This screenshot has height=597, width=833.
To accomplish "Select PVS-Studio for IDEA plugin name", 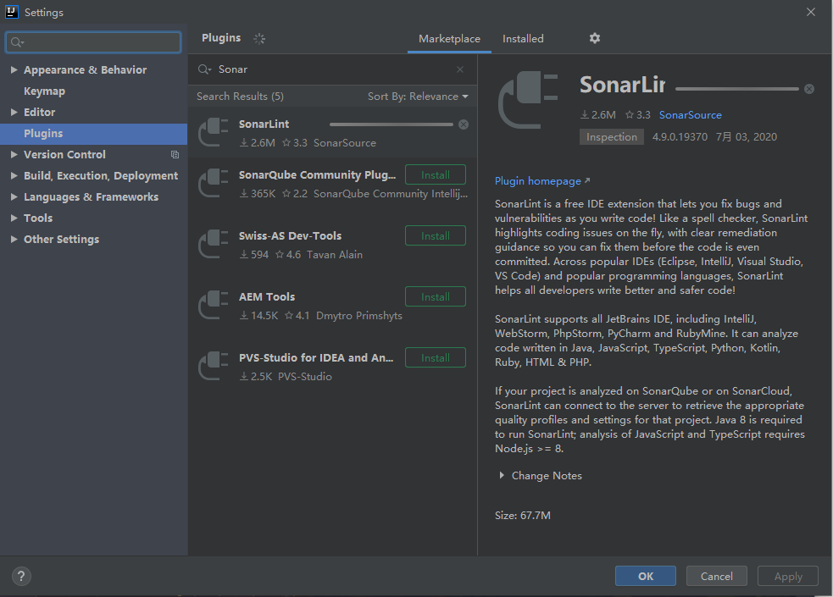I will tap(316, 358).
